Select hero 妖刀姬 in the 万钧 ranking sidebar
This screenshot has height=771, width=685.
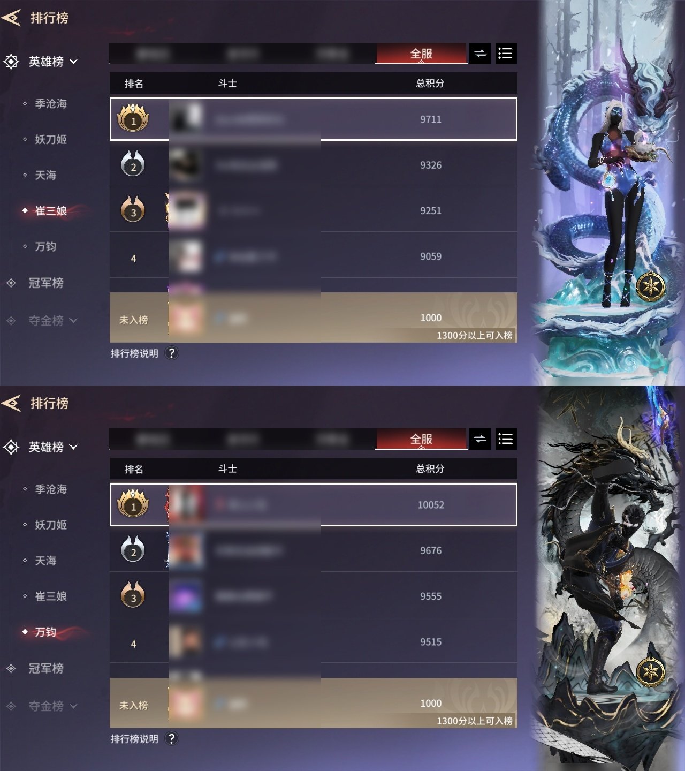(x=51, y=525)
